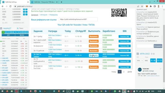Click the ENG language indicator in the tray
Viewport: 165px width, 93px height.
153,91
